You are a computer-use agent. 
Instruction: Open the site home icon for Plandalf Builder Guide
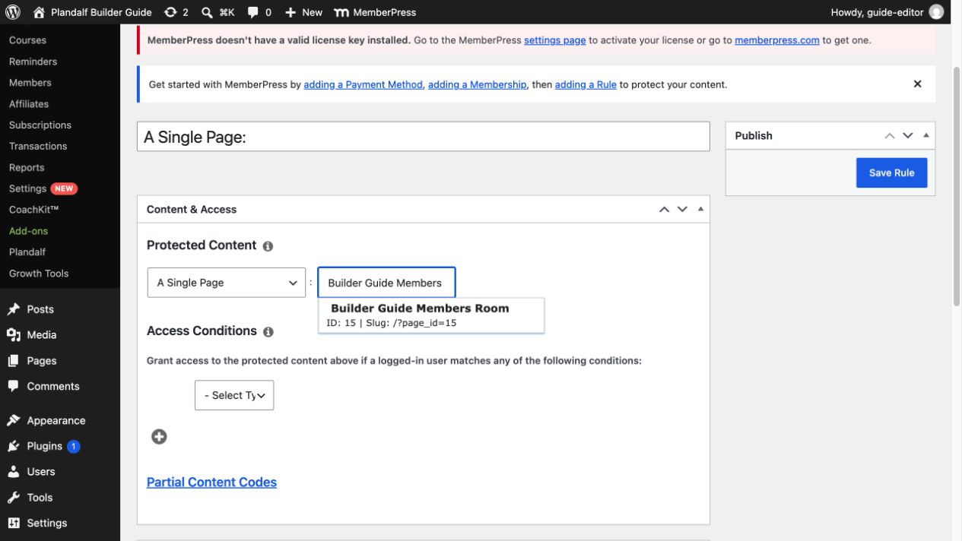40,12
